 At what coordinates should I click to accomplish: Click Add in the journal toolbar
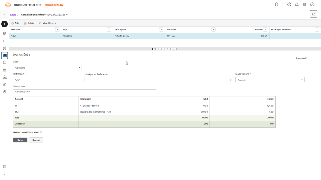[x=15, y=23]
